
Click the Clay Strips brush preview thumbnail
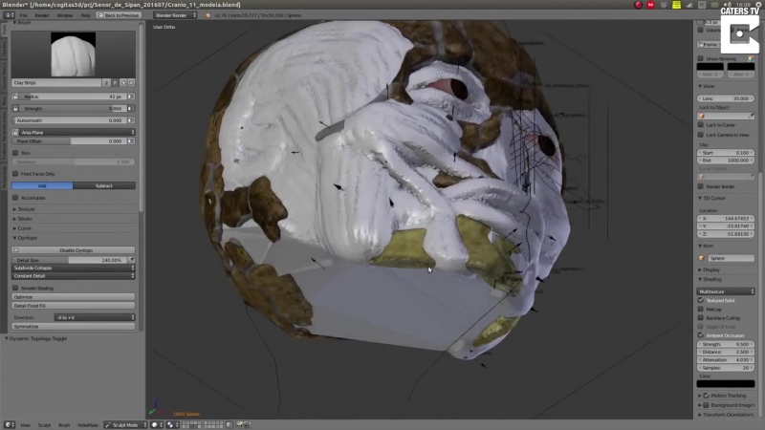point(74,54)
